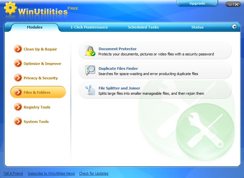Select the Modules tab

click(35, 27)
